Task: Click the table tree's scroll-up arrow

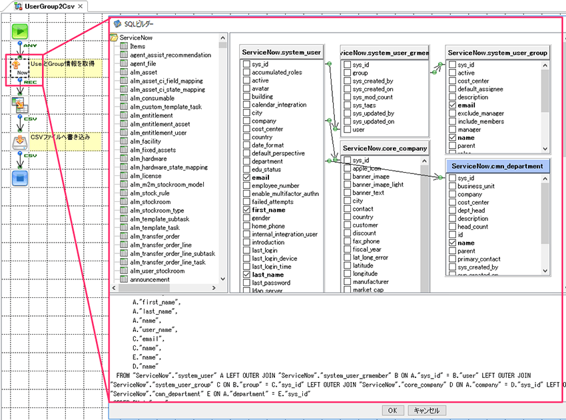Action: [x=222, y=37]
